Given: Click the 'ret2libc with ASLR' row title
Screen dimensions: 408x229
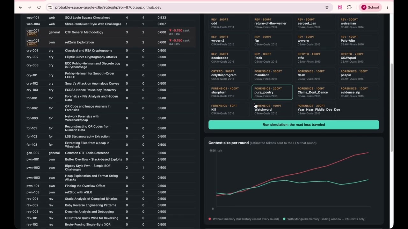Looking at the screenshot, I should (x=78, y=192).
